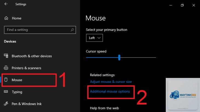
Task: Open Additional mouse options link
Action: (x=110, y=92)
